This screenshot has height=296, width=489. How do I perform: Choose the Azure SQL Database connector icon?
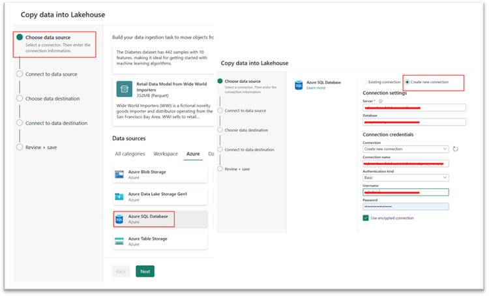119,219
